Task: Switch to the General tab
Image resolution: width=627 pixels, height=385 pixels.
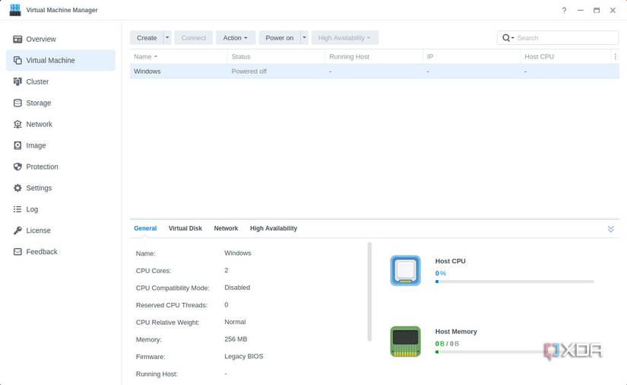Action: (145, 228)
